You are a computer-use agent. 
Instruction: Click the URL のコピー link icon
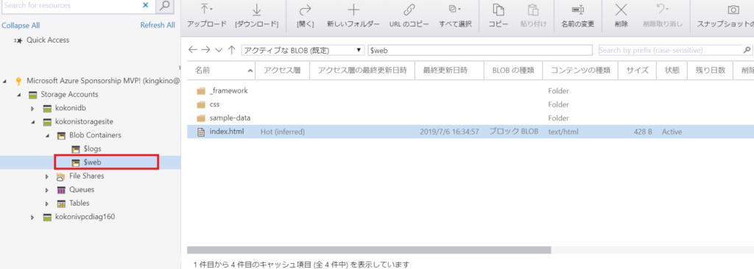tap(409, 10)
